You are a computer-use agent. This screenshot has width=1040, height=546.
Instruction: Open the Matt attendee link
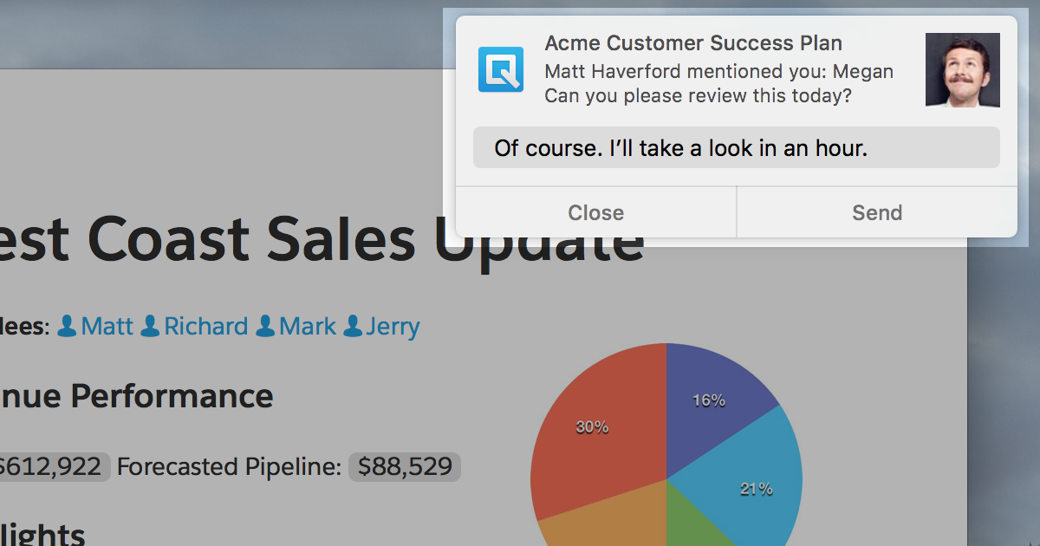[x=107, y=327]
